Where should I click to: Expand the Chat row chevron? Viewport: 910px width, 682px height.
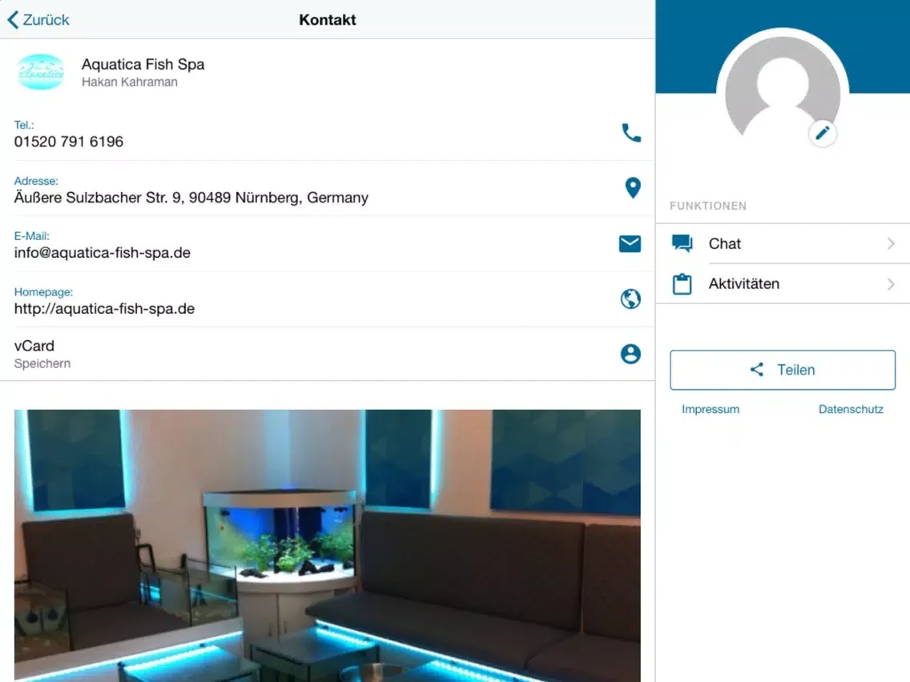click(x=891, y=244)
